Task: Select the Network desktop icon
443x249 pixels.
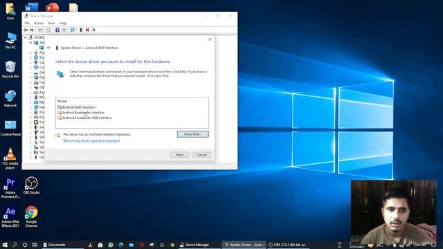Action: [x=10, y=98]
